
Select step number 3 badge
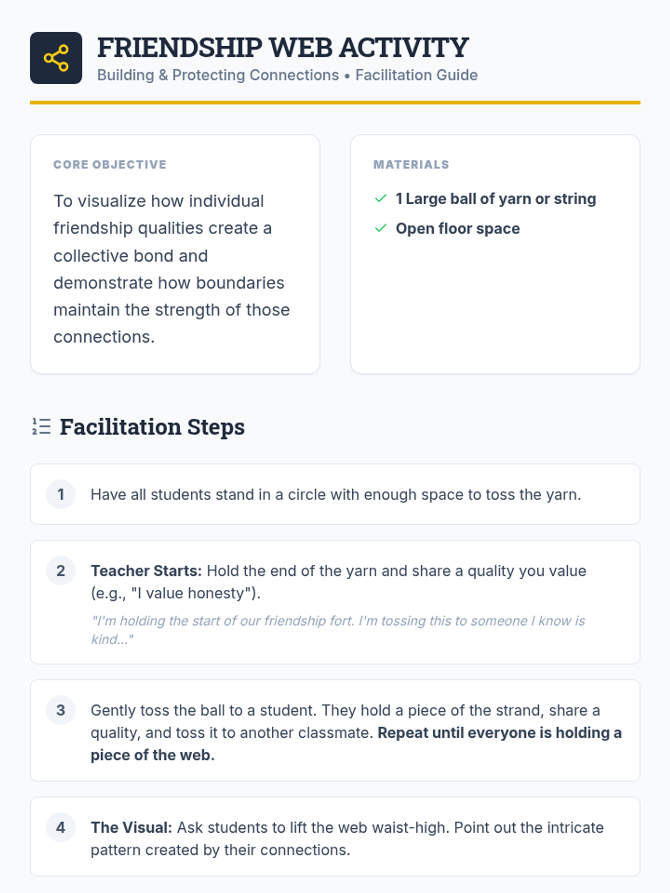click(x=61, y=710)
